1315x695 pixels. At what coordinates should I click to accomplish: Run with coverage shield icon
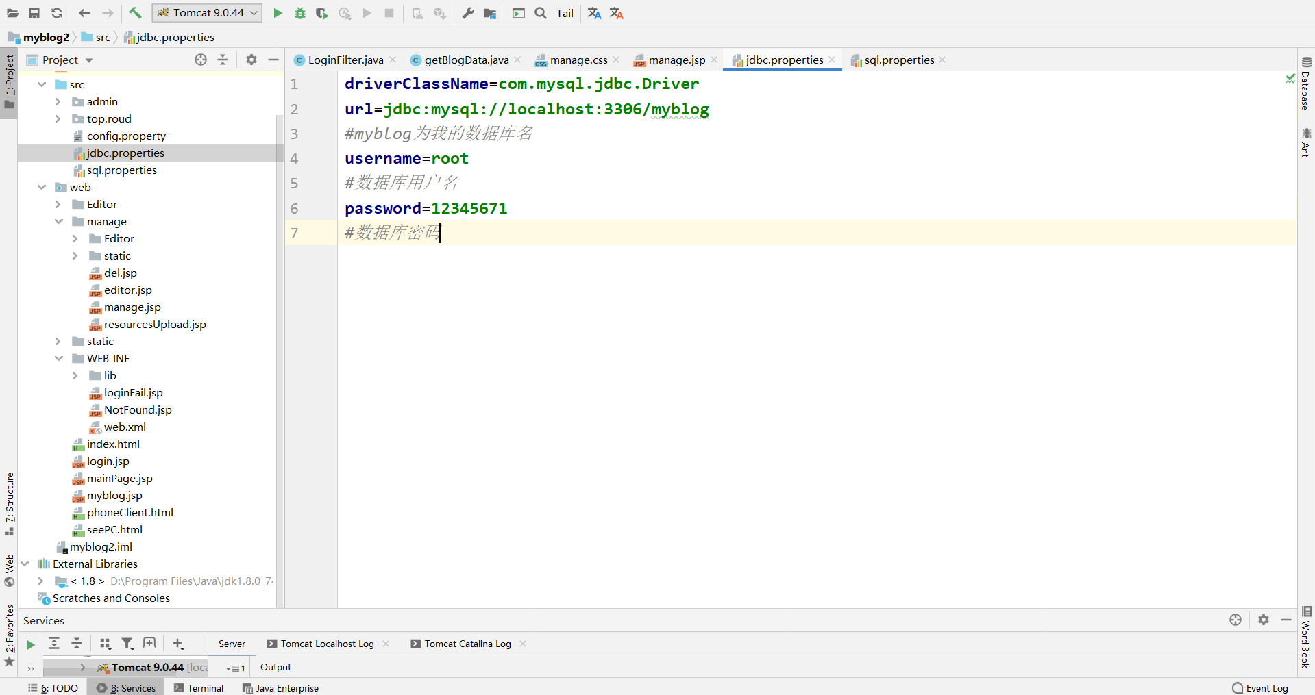point(321,13)
